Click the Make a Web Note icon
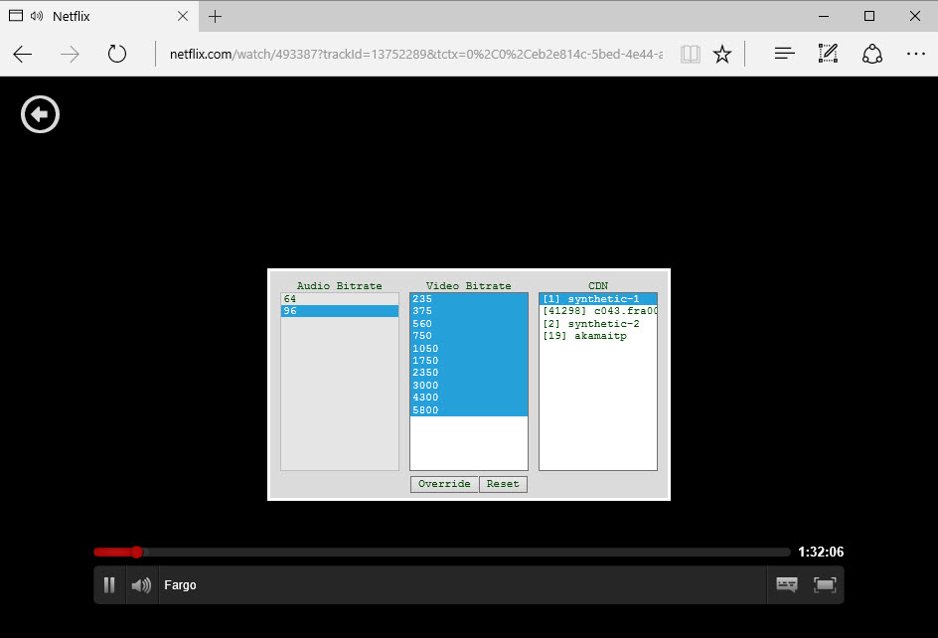The height and width of the screenshot is (638, 938). pos(829,54)
